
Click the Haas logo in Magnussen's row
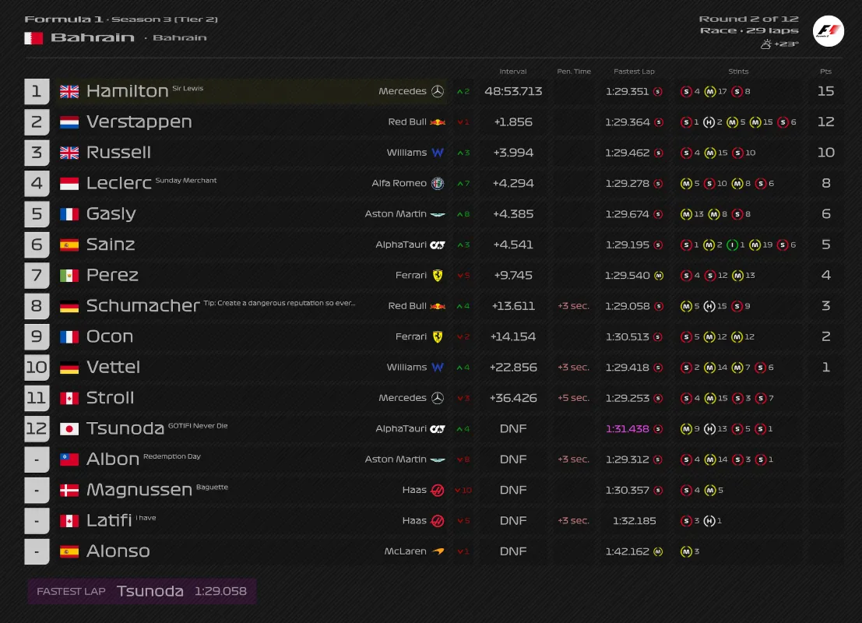pos(438,490)
